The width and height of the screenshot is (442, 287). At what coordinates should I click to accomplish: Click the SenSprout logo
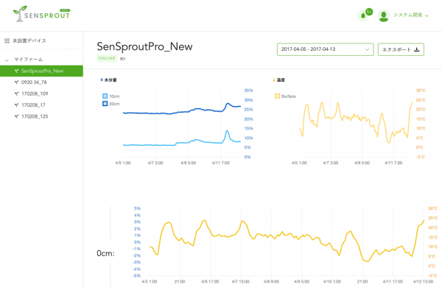point(42,13)
